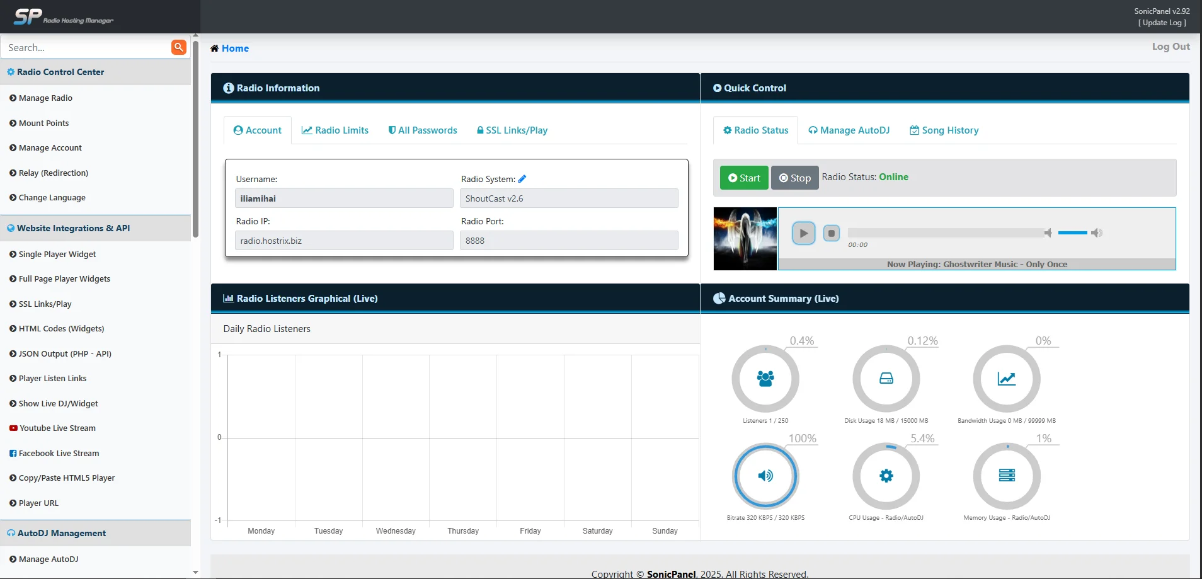Adjust the blue volume slider
Image resolution: width=1202 pixels, height=579 pixels.
1072,233
